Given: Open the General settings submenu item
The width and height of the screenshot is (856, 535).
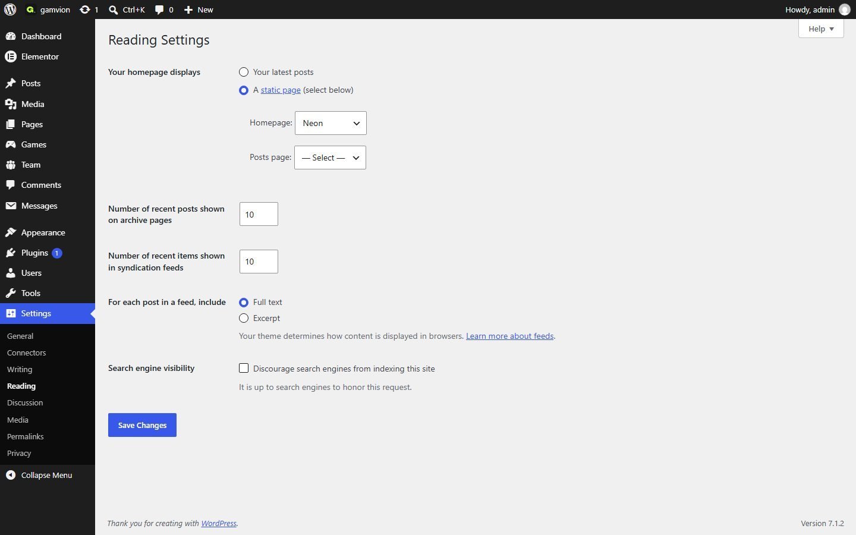Looking at the screenshot, I should 20,336.
